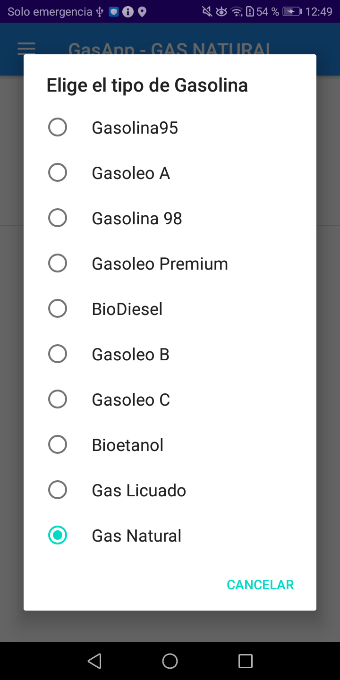Viewport: 340px width, 680px height.
Task: Open the hamburger menu icon
Action: tap(26, 48)
